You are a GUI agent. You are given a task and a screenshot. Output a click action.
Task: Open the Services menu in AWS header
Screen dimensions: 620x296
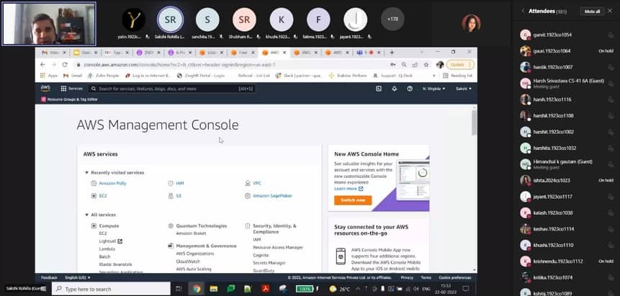coord(72,89)
